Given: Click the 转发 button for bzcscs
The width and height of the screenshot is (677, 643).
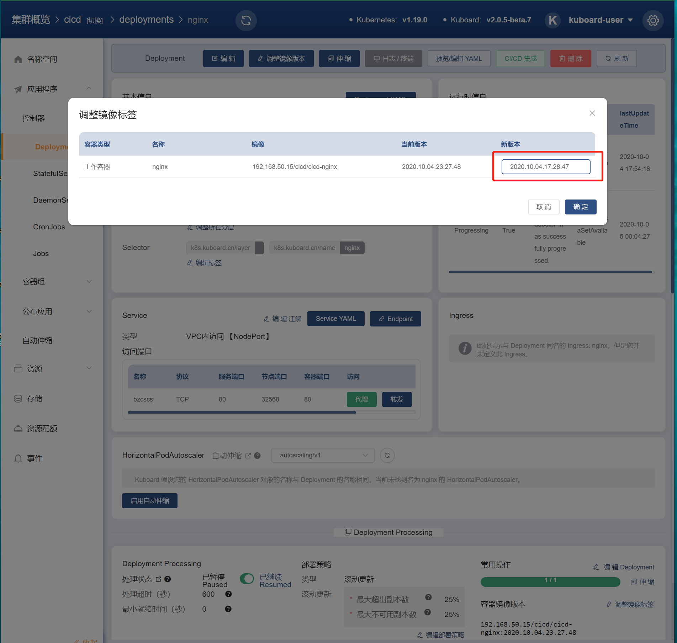Looking at the screenshot, I should [397, 399].
